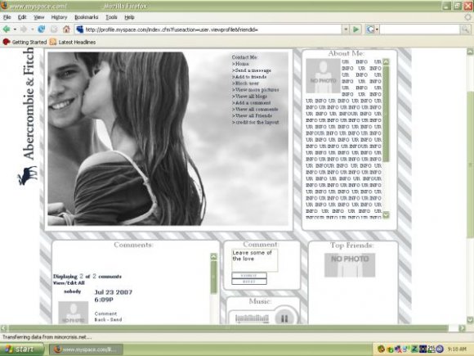
Task: Click the horizontal page scrollbar
Action: coord(228,328)
